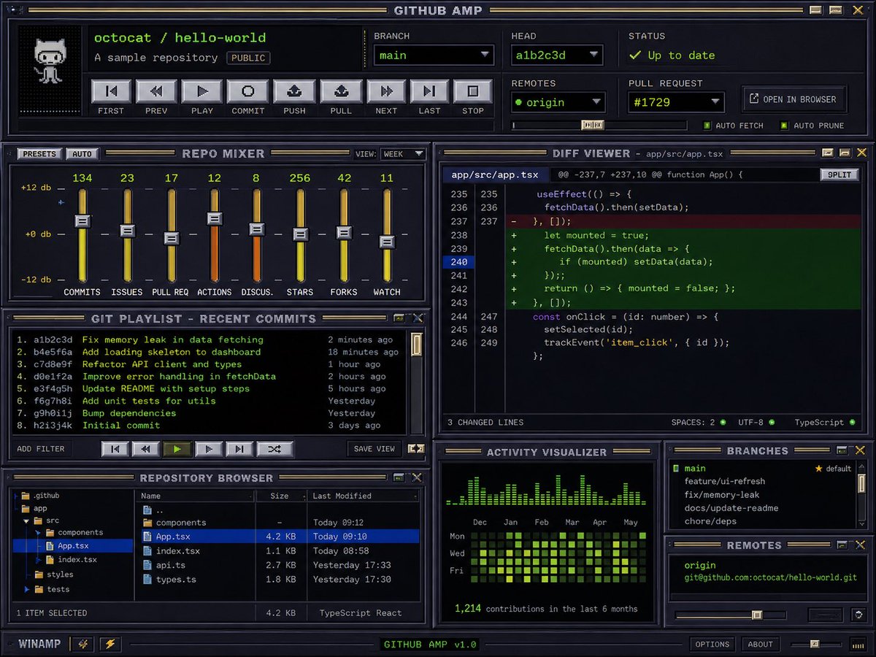Screen dimensions: 876x657
Task: Toggle the AUTO button in Repo Mixer
Action: [82, 154]
